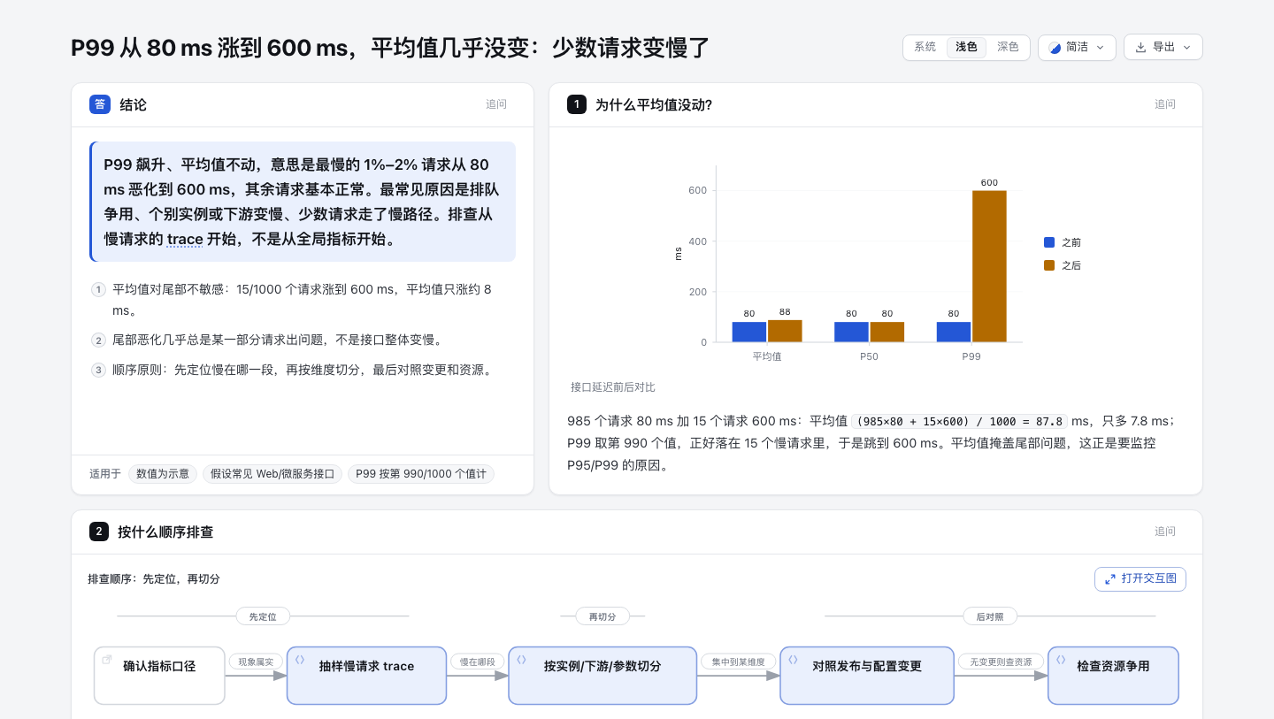Click the style icon beside 简洁
The image size is (1274, 719).
pyautogui.click(x=1055, y=47)
